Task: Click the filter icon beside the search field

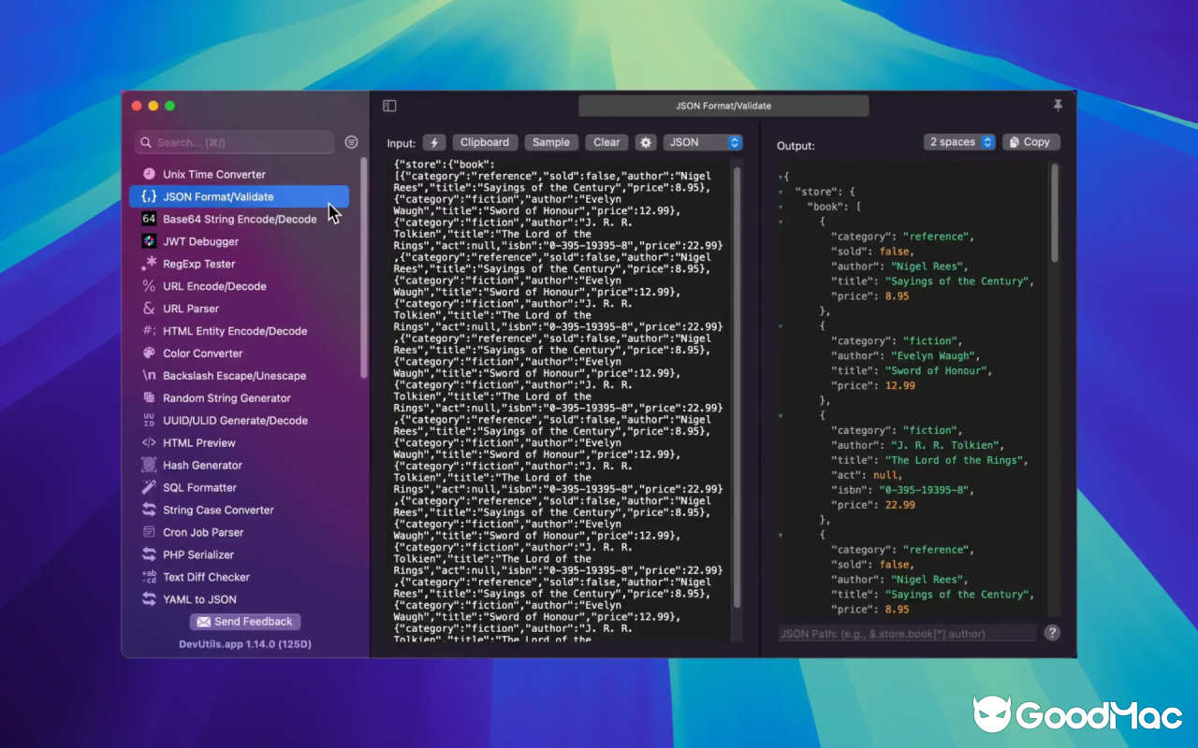Action: (x=351, y=141)
